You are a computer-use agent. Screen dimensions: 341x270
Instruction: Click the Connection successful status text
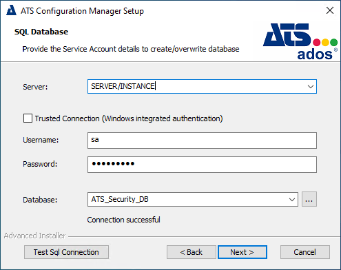coord(123,220)
